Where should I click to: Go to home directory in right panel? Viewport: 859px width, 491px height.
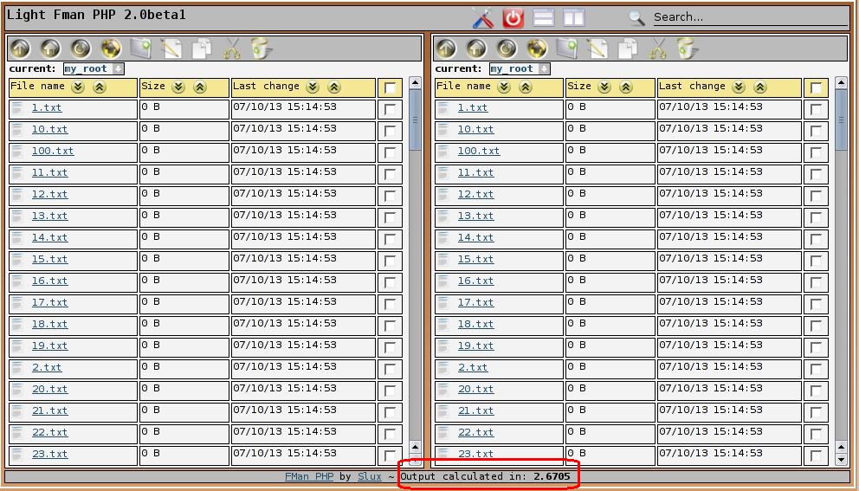pos(476,48)
